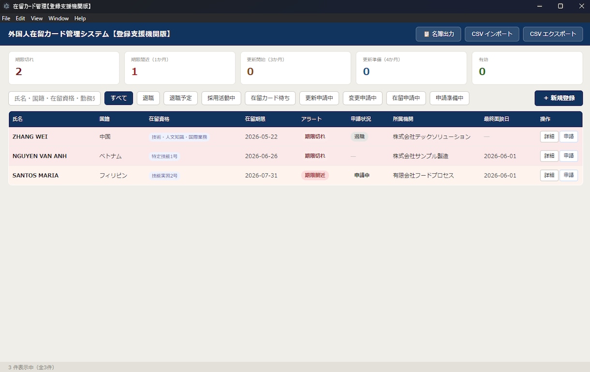
Task: Select the 変更申請中 filter chip
Action: click(363, 98)
